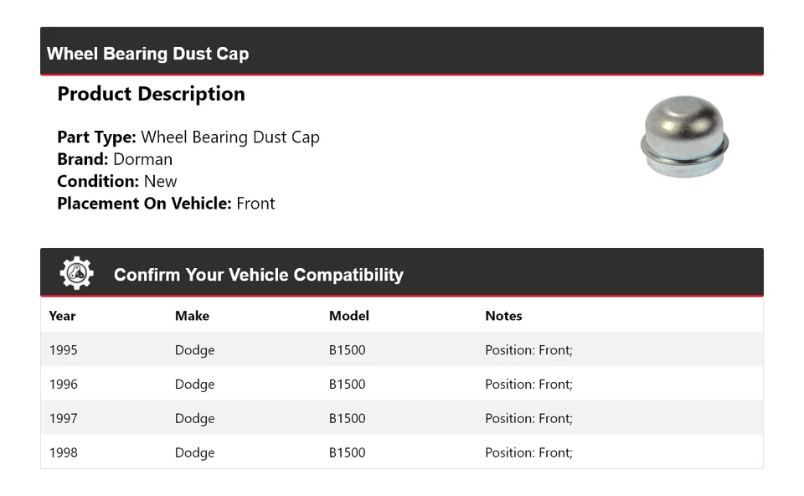Click the Part Type line
Viewport: 804px width, 496px height.
(x=188, y=137)
